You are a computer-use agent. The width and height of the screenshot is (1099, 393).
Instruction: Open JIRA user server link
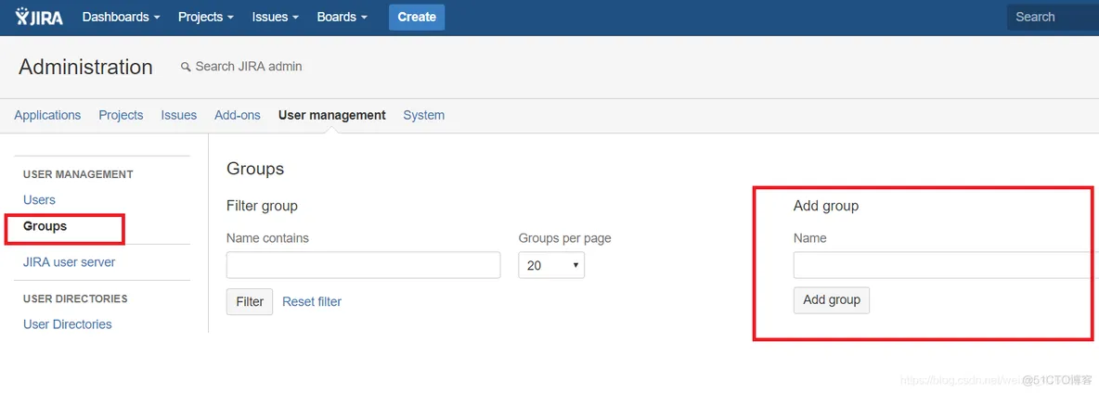(x=70, y=262)
